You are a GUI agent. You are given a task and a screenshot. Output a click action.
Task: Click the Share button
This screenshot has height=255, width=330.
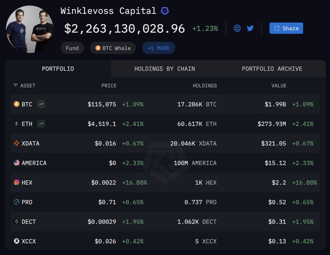click(x=286, y=28)
